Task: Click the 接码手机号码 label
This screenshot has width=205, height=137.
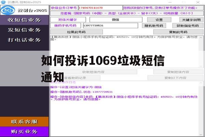Action: point(65,26)
